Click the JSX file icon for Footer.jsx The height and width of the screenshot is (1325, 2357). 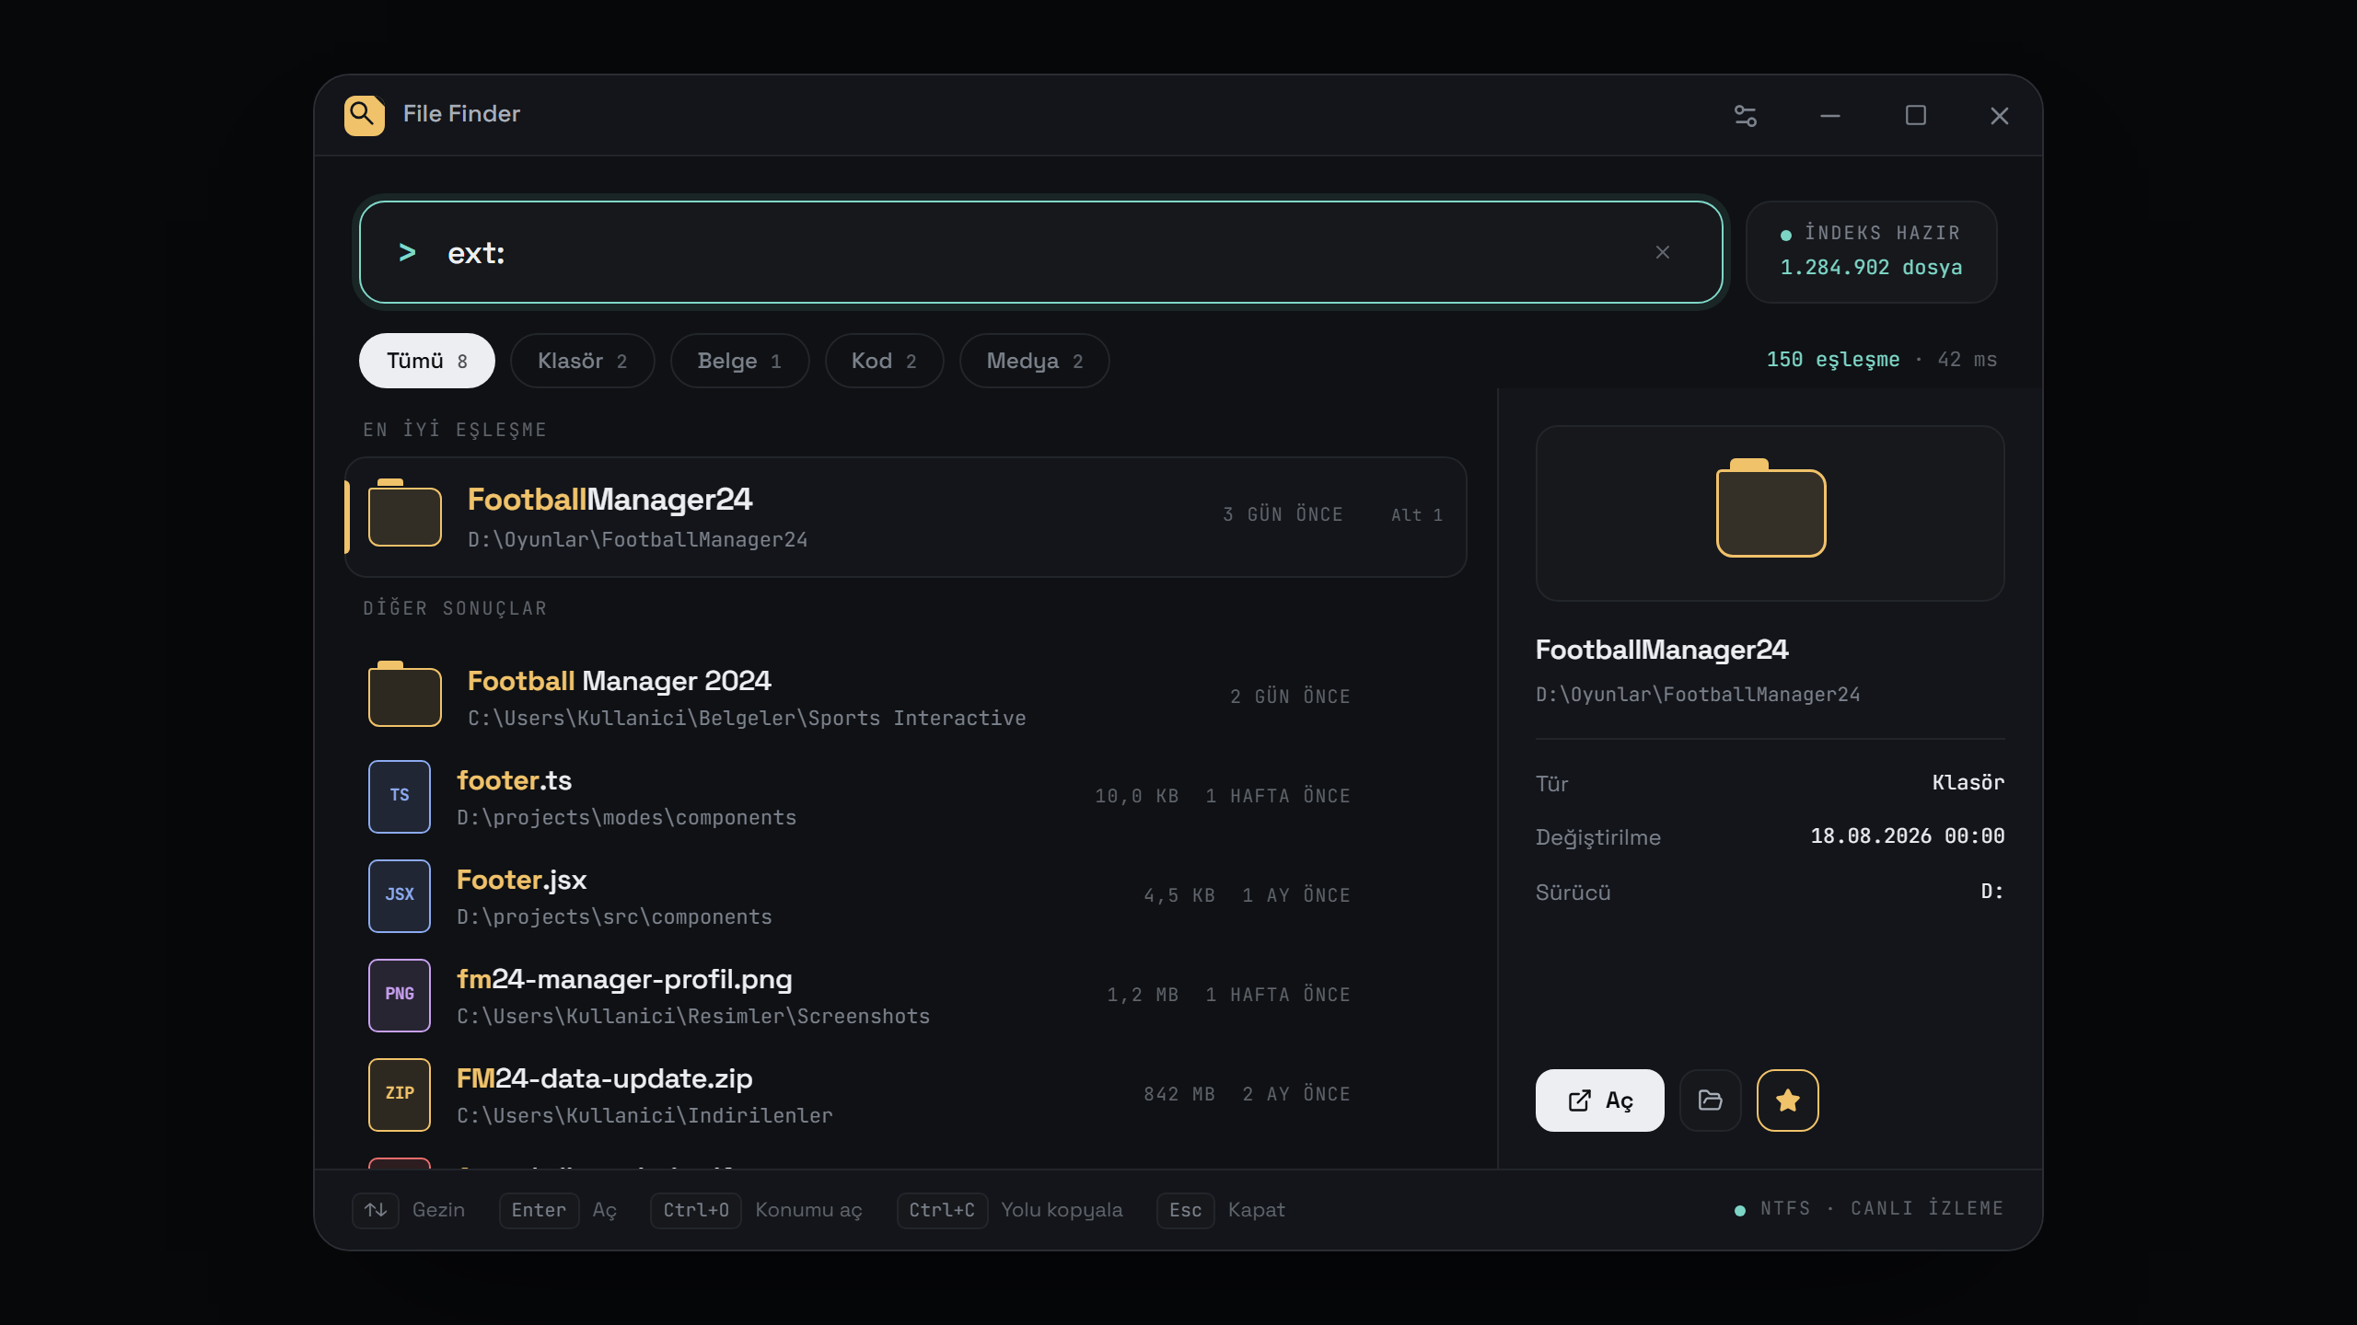400,895
